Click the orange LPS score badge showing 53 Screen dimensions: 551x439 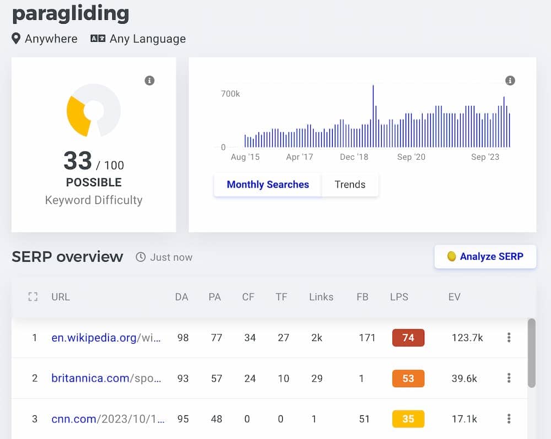tap(408, 378)
